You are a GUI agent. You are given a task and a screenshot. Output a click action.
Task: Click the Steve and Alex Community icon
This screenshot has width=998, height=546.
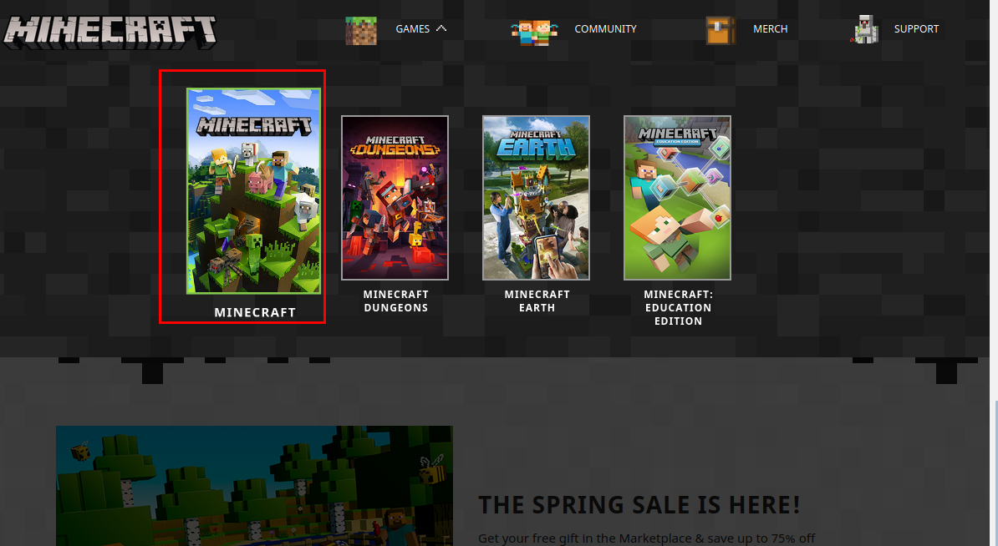(534, 30)
